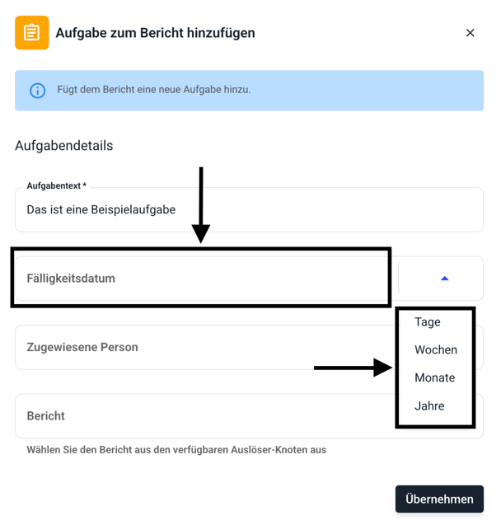Click the blue info circle icon
Viewport: 501px width, 525px height.
pyautogui.click(x=38, y=91)
